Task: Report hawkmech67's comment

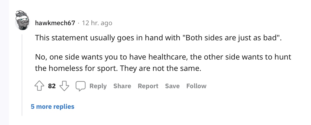Action: coord(148,86)
